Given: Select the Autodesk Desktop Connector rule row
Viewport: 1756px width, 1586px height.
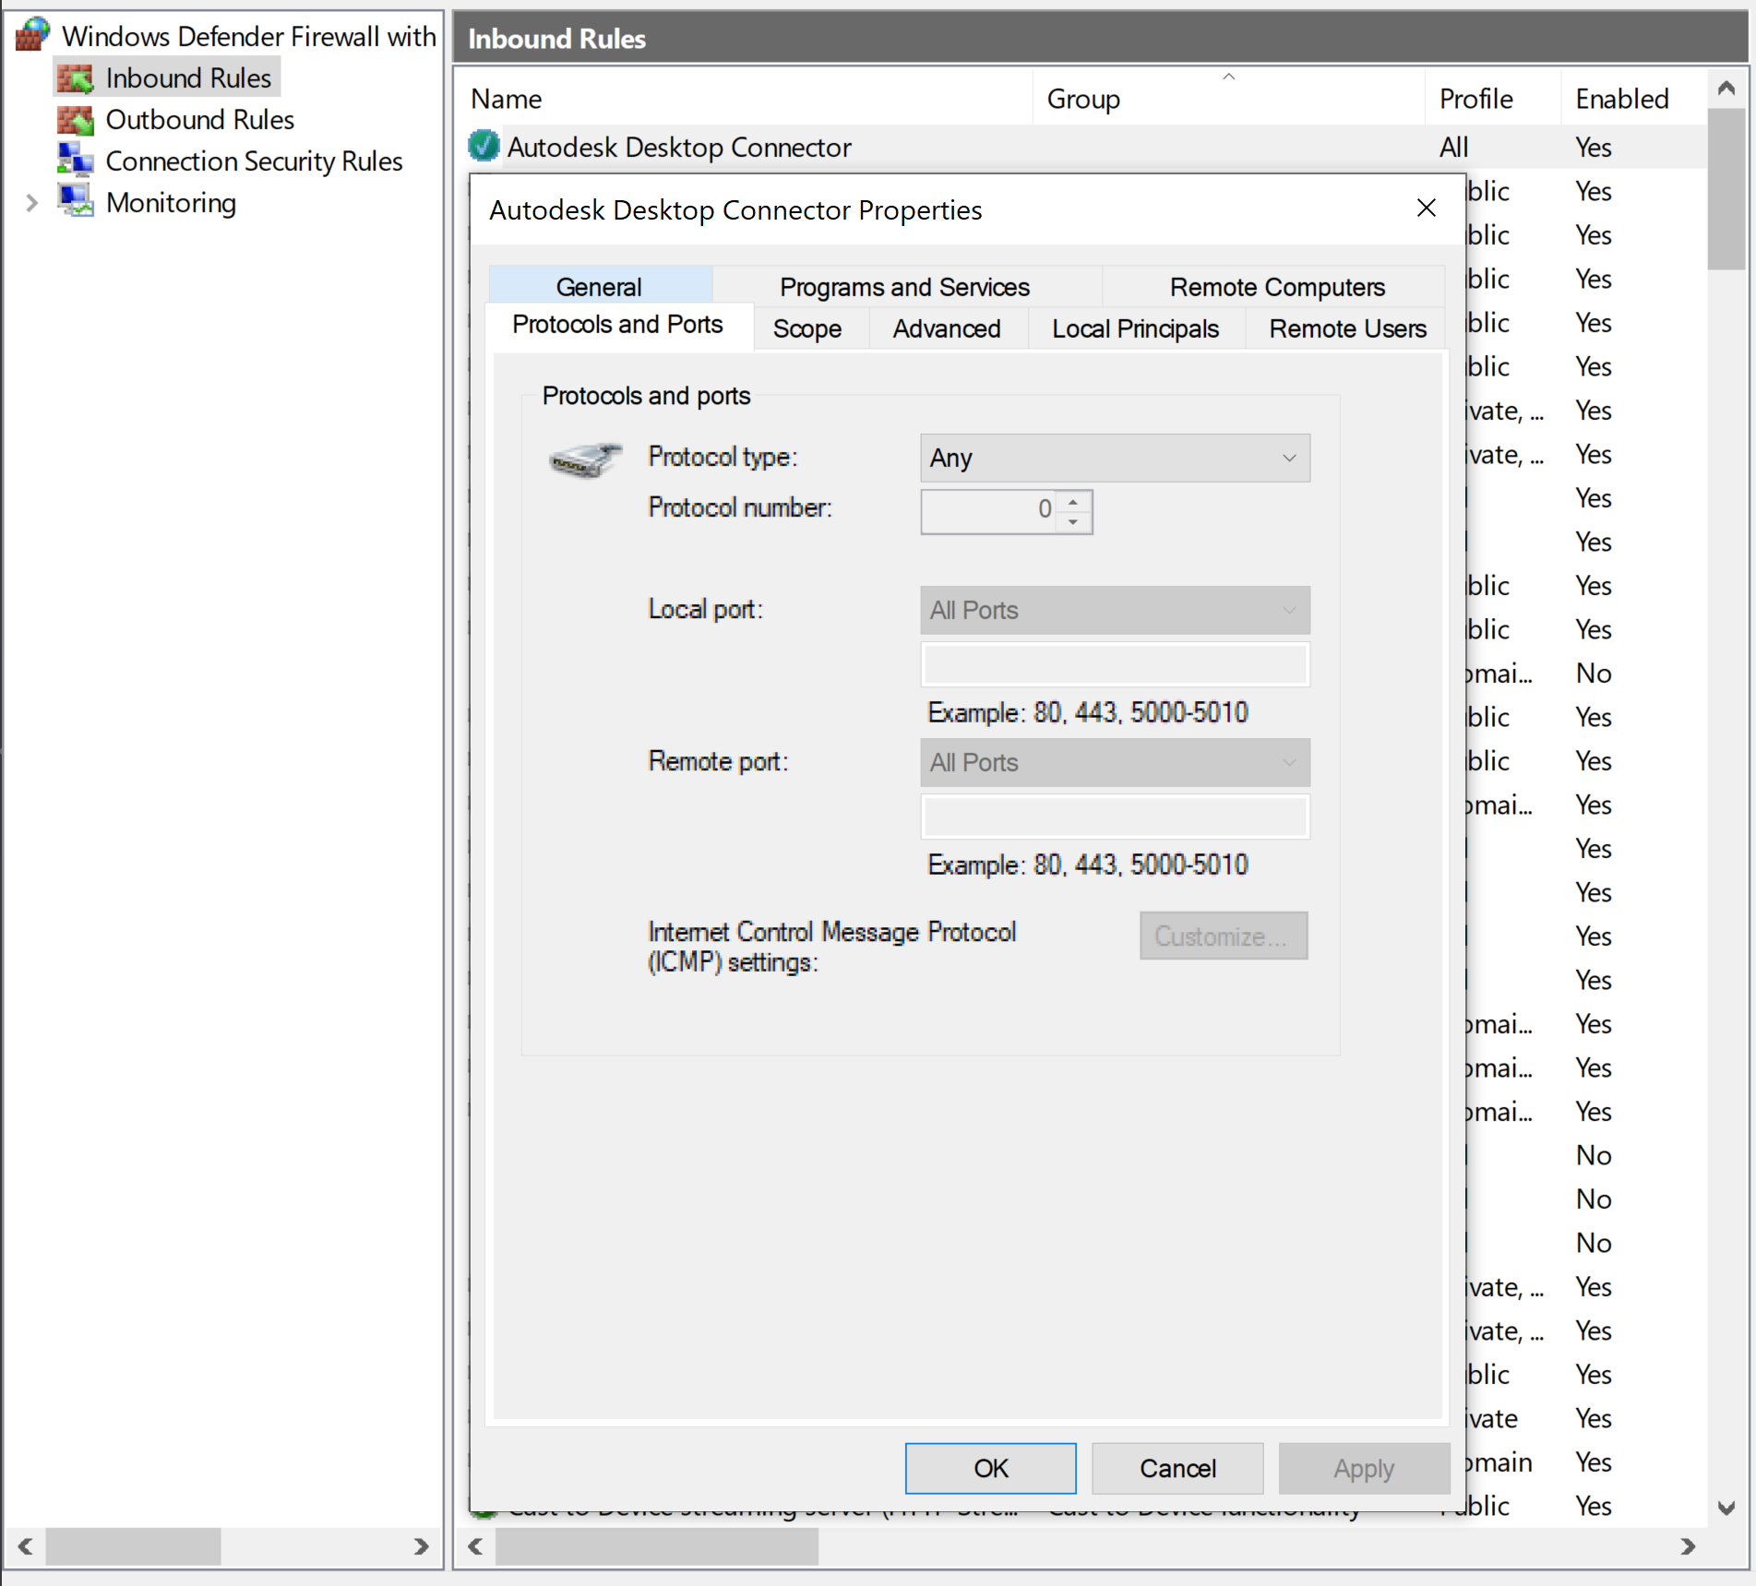Looking at the screenshot, I should [1083, 147].
